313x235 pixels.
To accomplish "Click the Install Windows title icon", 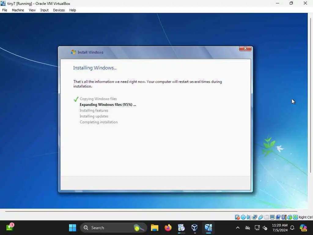I will point(73,52).
